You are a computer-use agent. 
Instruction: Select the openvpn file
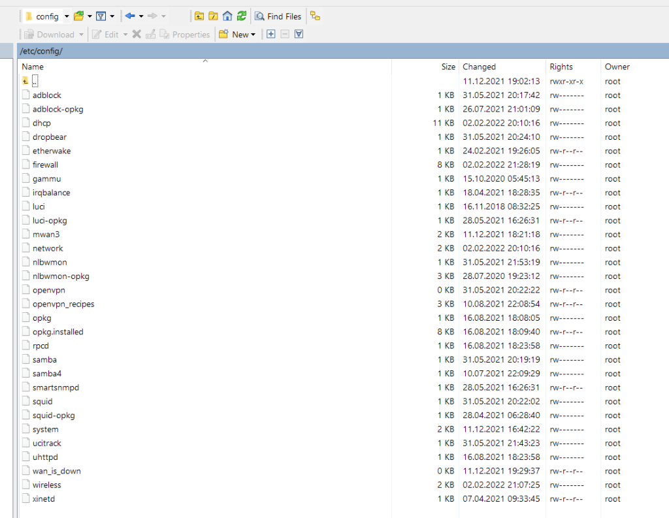tap(48, 290)
